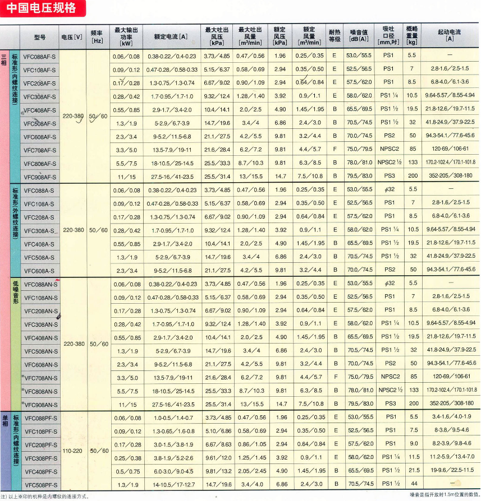Select the 型号 column header
Screen dimensions: 481x501
[39, 37]
